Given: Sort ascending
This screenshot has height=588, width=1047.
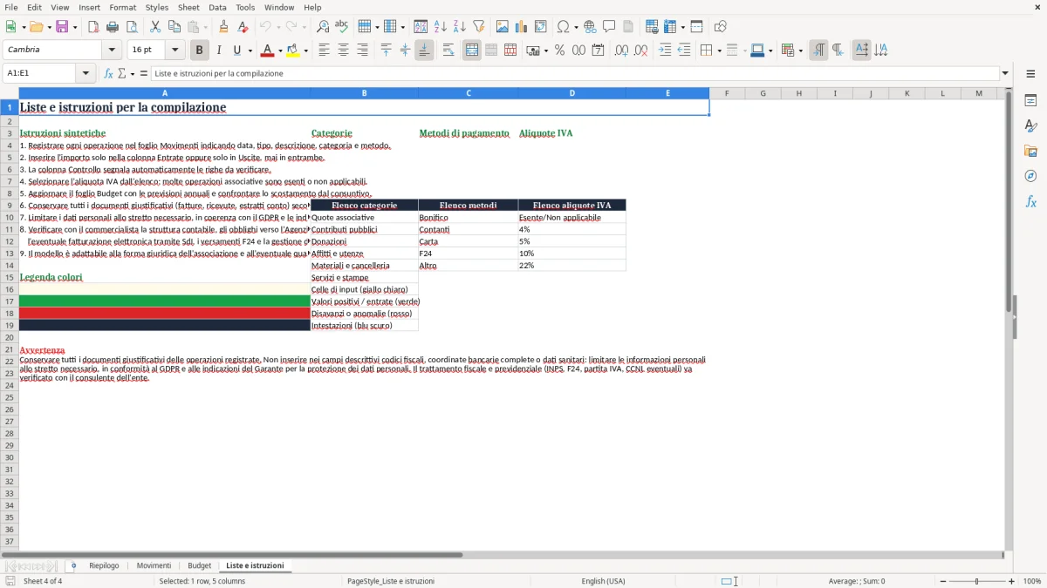Looking at the screenshot, I should pyautogui.click(x=441, y=27).
